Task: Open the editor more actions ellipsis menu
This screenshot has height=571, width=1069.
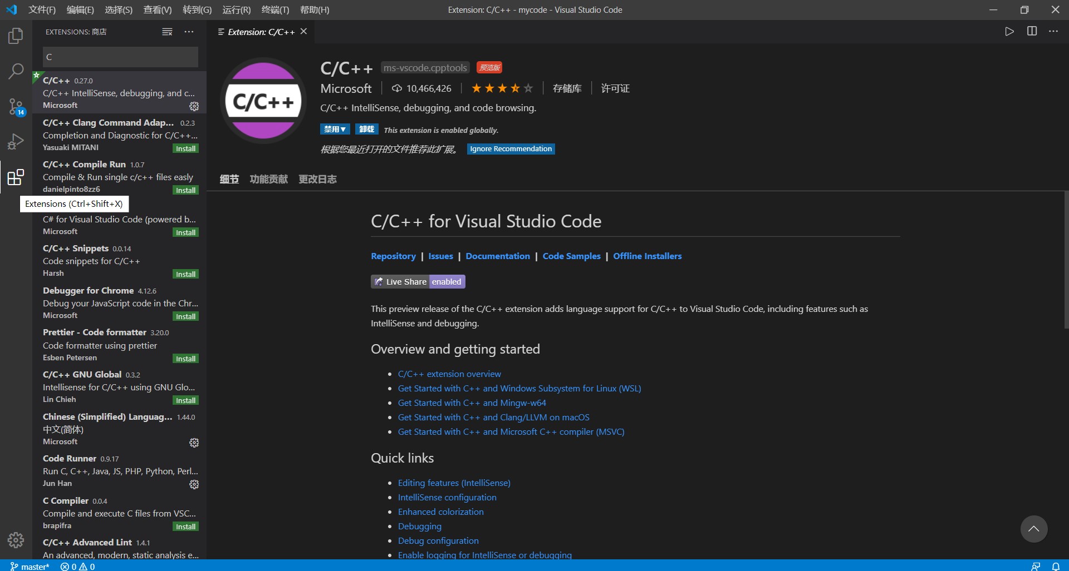Action: [x=1053, y=32]
